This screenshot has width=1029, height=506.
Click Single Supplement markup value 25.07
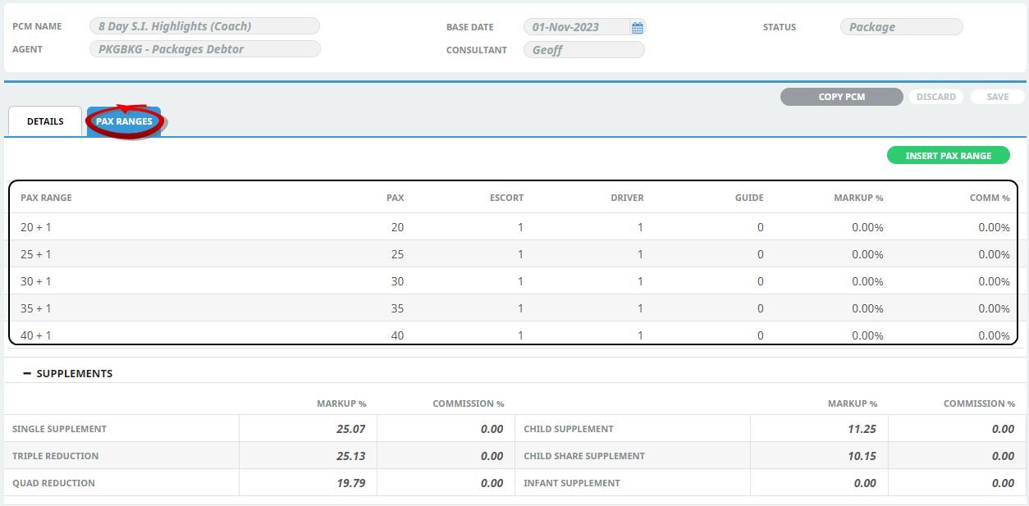(x=351, y=428)
